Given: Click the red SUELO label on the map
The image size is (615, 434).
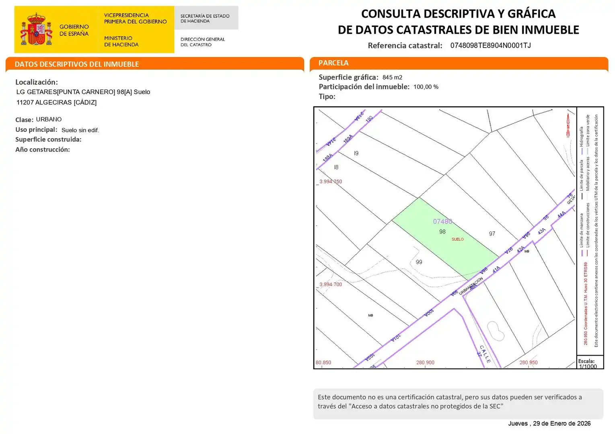Looking at the screenshot, I should coord(458,239).
